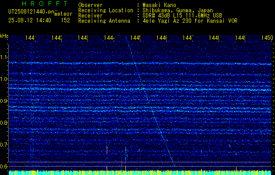Screen dimensions: 275x175
Task: Click receiver info SDR# 43dB L15 111.6MHz USB
Action: pos(182,16)
